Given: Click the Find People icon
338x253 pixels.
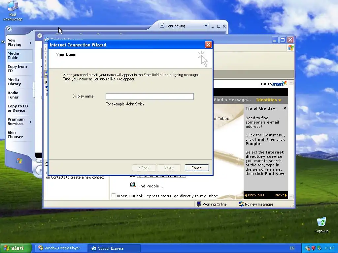Looking at the screenshot, I should click(133, 185).
